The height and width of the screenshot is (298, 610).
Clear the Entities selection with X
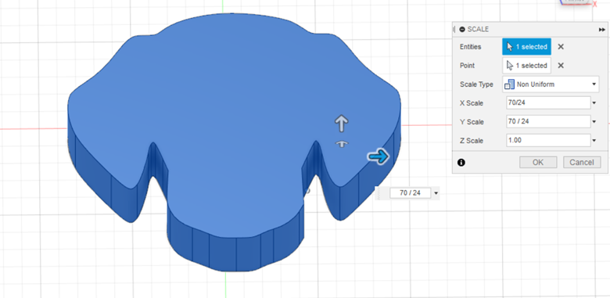[561, 47]
